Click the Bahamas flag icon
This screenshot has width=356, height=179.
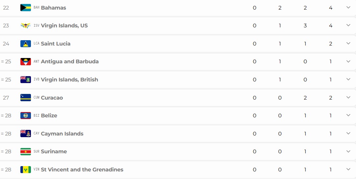26,8
